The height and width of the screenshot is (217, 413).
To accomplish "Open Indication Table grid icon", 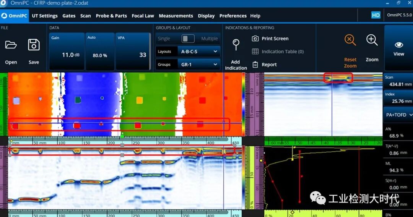I will (x=255, y=52).
